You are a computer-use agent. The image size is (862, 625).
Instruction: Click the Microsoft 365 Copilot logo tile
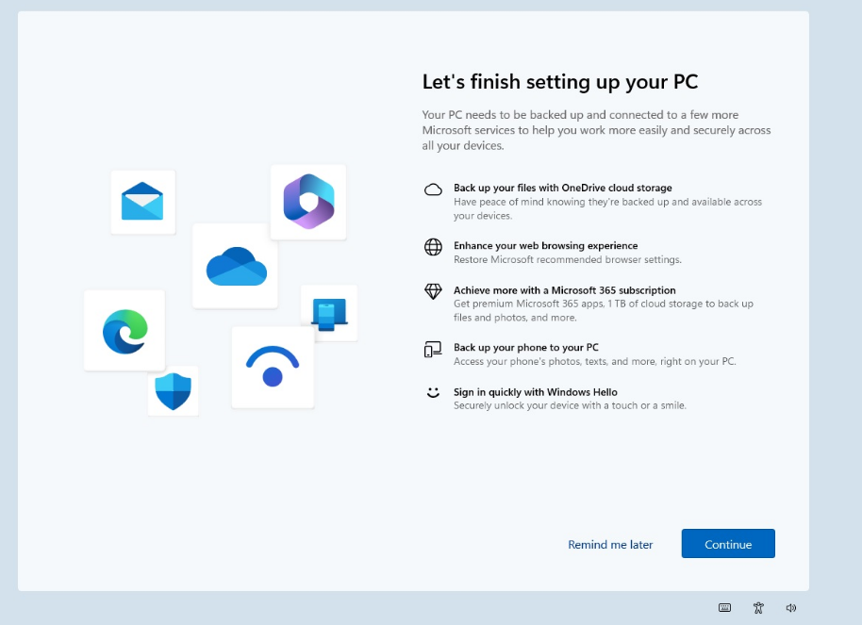308,202
